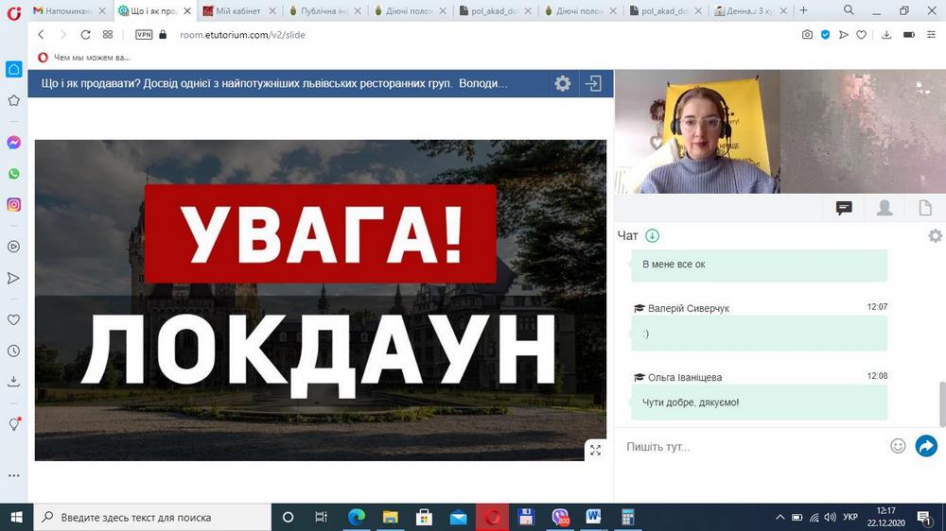The height and width of the screenshot is (531, 946).
Task: Toggle heart bookmark for this page
Action: (x=861, y=34)
